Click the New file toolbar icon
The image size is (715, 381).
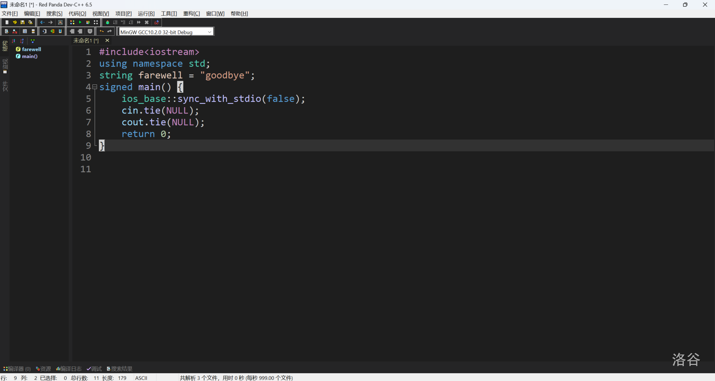point(7,22)
